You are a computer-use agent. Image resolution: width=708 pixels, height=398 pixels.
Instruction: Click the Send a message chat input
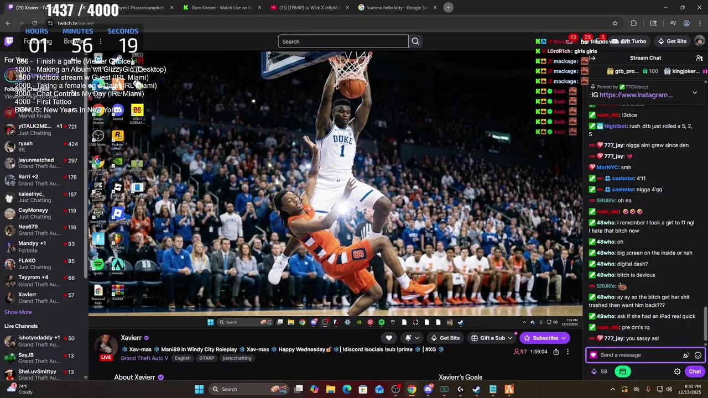[636, 355]
